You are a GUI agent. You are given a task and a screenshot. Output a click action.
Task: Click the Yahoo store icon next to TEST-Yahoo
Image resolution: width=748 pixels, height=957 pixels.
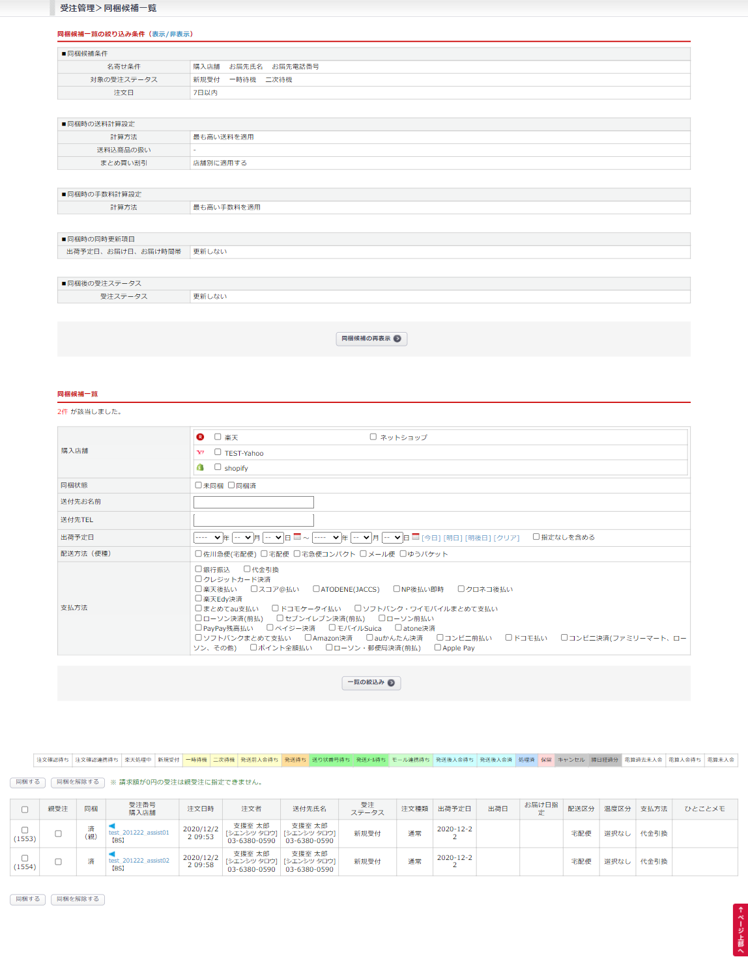tap(200, 452)
